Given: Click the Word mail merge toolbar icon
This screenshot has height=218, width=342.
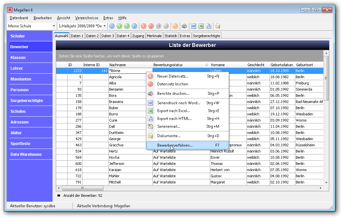Looking at the screenshot, I should click(194, 26).
